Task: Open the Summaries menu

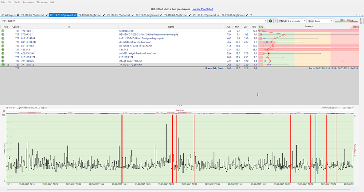Action: [28, 2]
